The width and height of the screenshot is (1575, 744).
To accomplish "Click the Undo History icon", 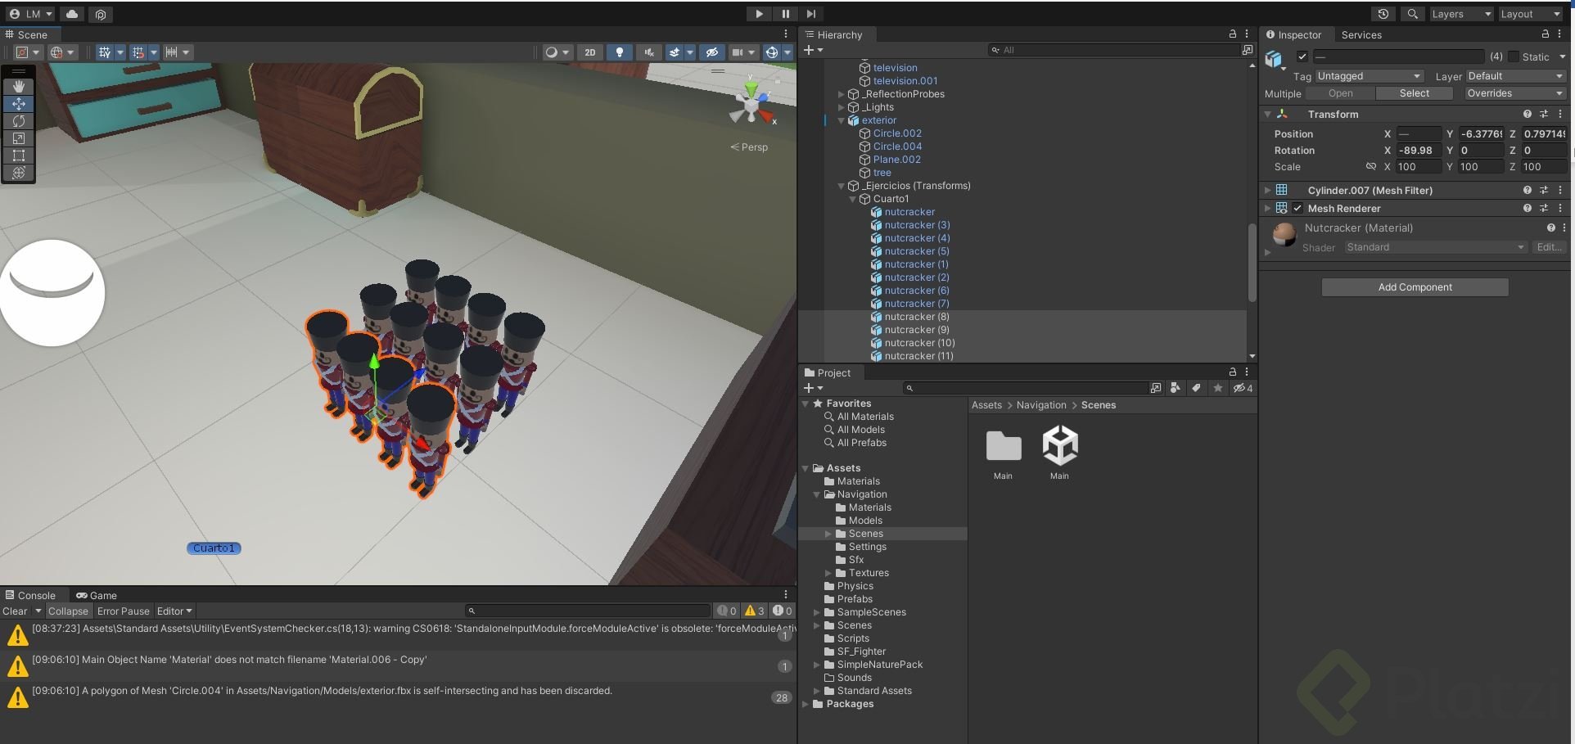I will [1383, 14].
